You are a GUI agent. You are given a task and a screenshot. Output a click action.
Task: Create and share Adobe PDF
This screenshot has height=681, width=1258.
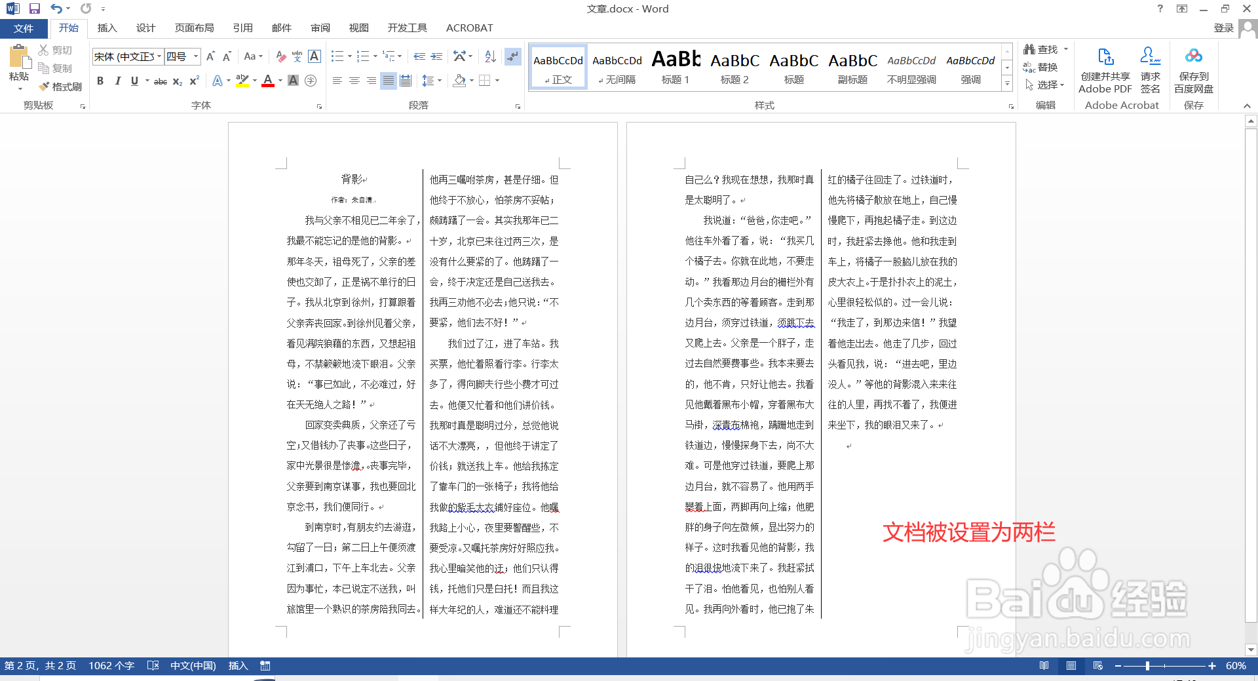click(1105, 69)
